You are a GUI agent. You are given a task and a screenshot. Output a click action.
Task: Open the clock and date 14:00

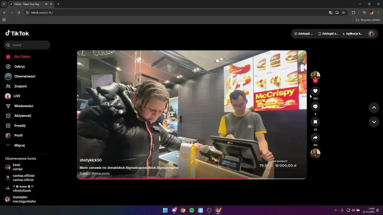[369, 210]
